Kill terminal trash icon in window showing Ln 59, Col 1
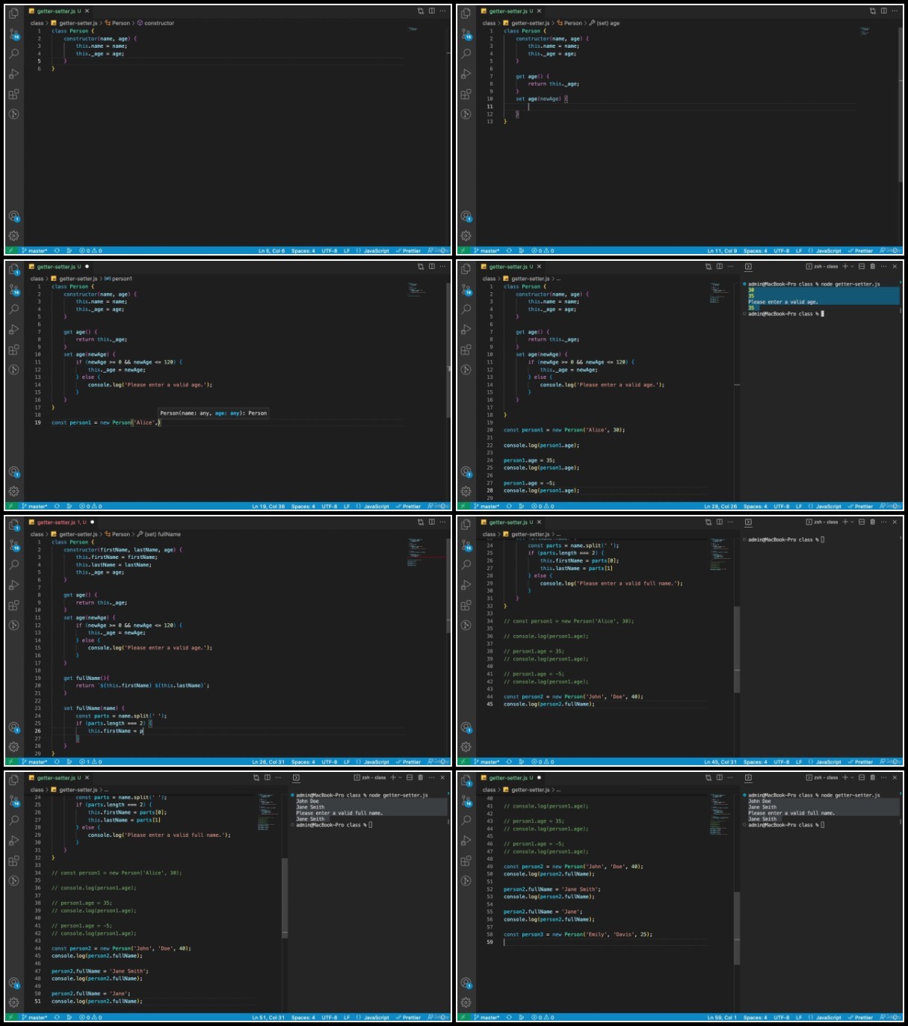 (x=872, y=778)
